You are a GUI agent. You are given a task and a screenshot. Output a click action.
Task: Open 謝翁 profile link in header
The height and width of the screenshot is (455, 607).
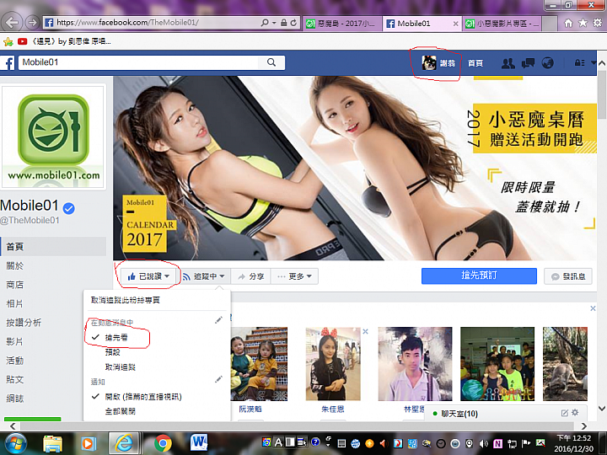tap(438, 62)
